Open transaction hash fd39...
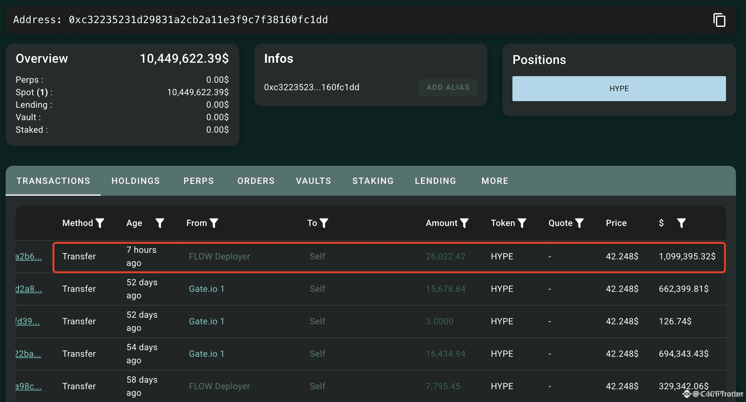746x402 pixels. 28,321
